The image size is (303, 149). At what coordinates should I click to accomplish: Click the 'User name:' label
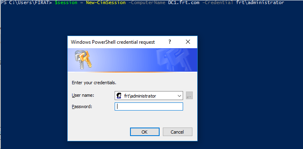tap(83, 95)
